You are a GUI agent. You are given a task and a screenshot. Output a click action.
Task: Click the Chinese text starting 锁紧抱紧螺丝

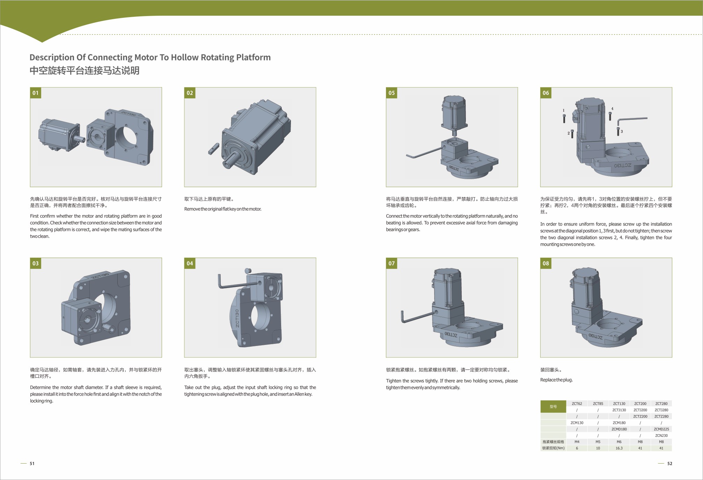coord(449,370)
